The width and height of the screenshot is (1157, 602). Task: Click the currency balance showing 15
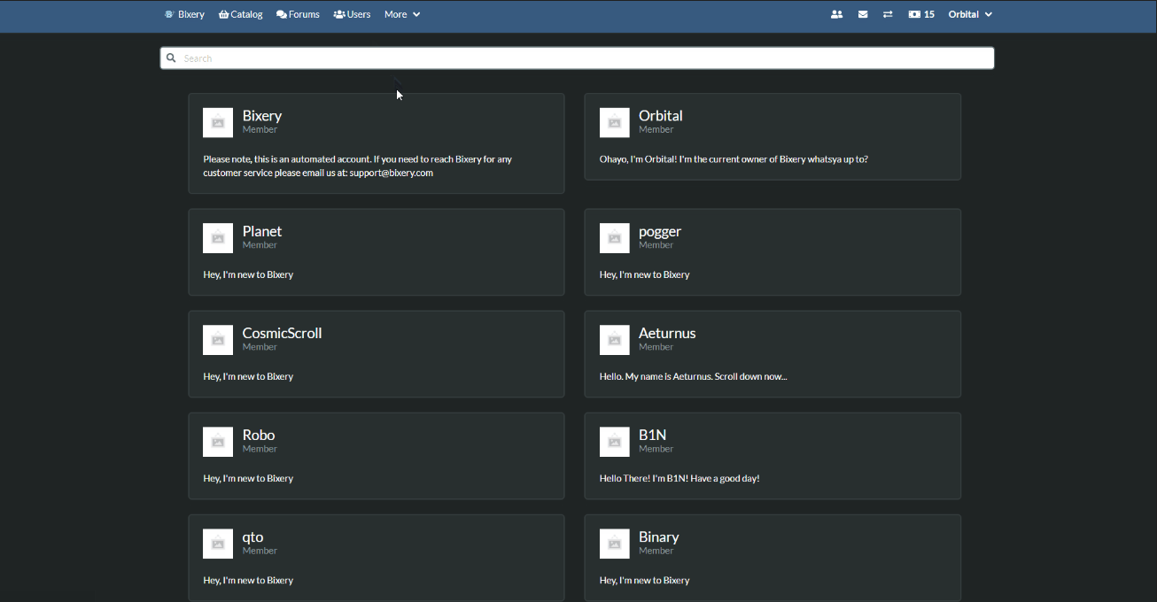[921, 14]
